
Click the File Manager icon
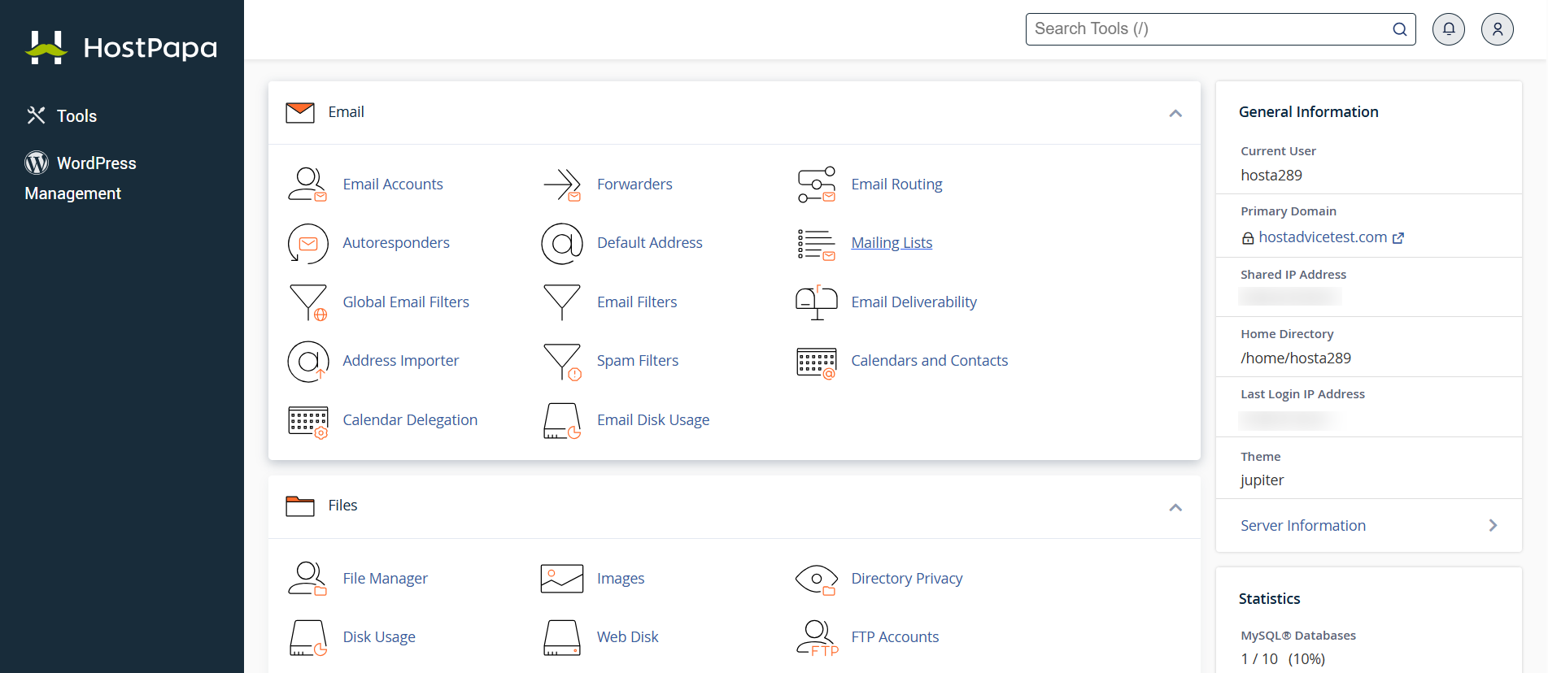click(x=307, y=578)
